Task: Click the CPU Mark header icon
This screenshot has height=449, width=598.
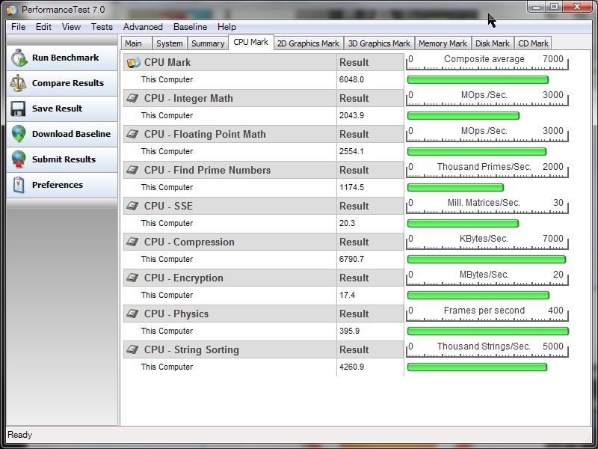Action: point(134,62)
